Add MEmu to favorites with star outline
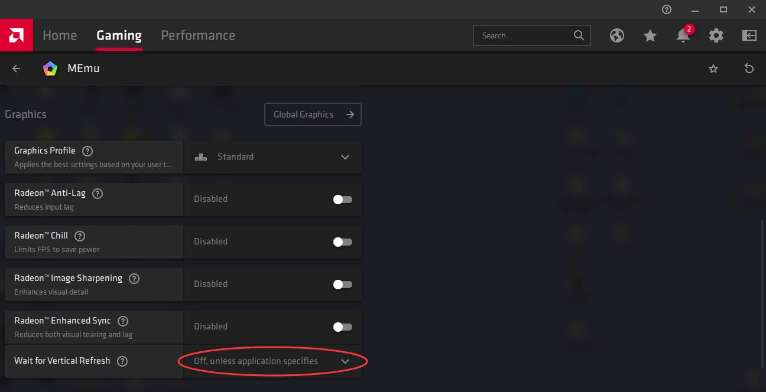This screenshot has height=392, width=766. pyautogui.click(x=713, y=69)
